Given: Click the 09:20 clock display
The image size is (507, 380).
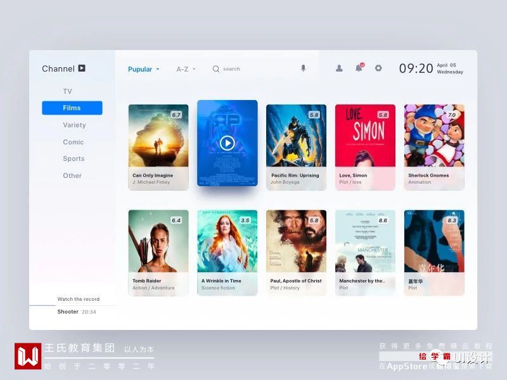Looking at the screenshot, I should 416,68.
